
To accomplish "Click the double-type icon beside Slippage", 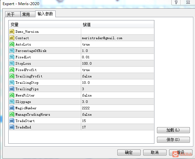I will click(12, 102).
